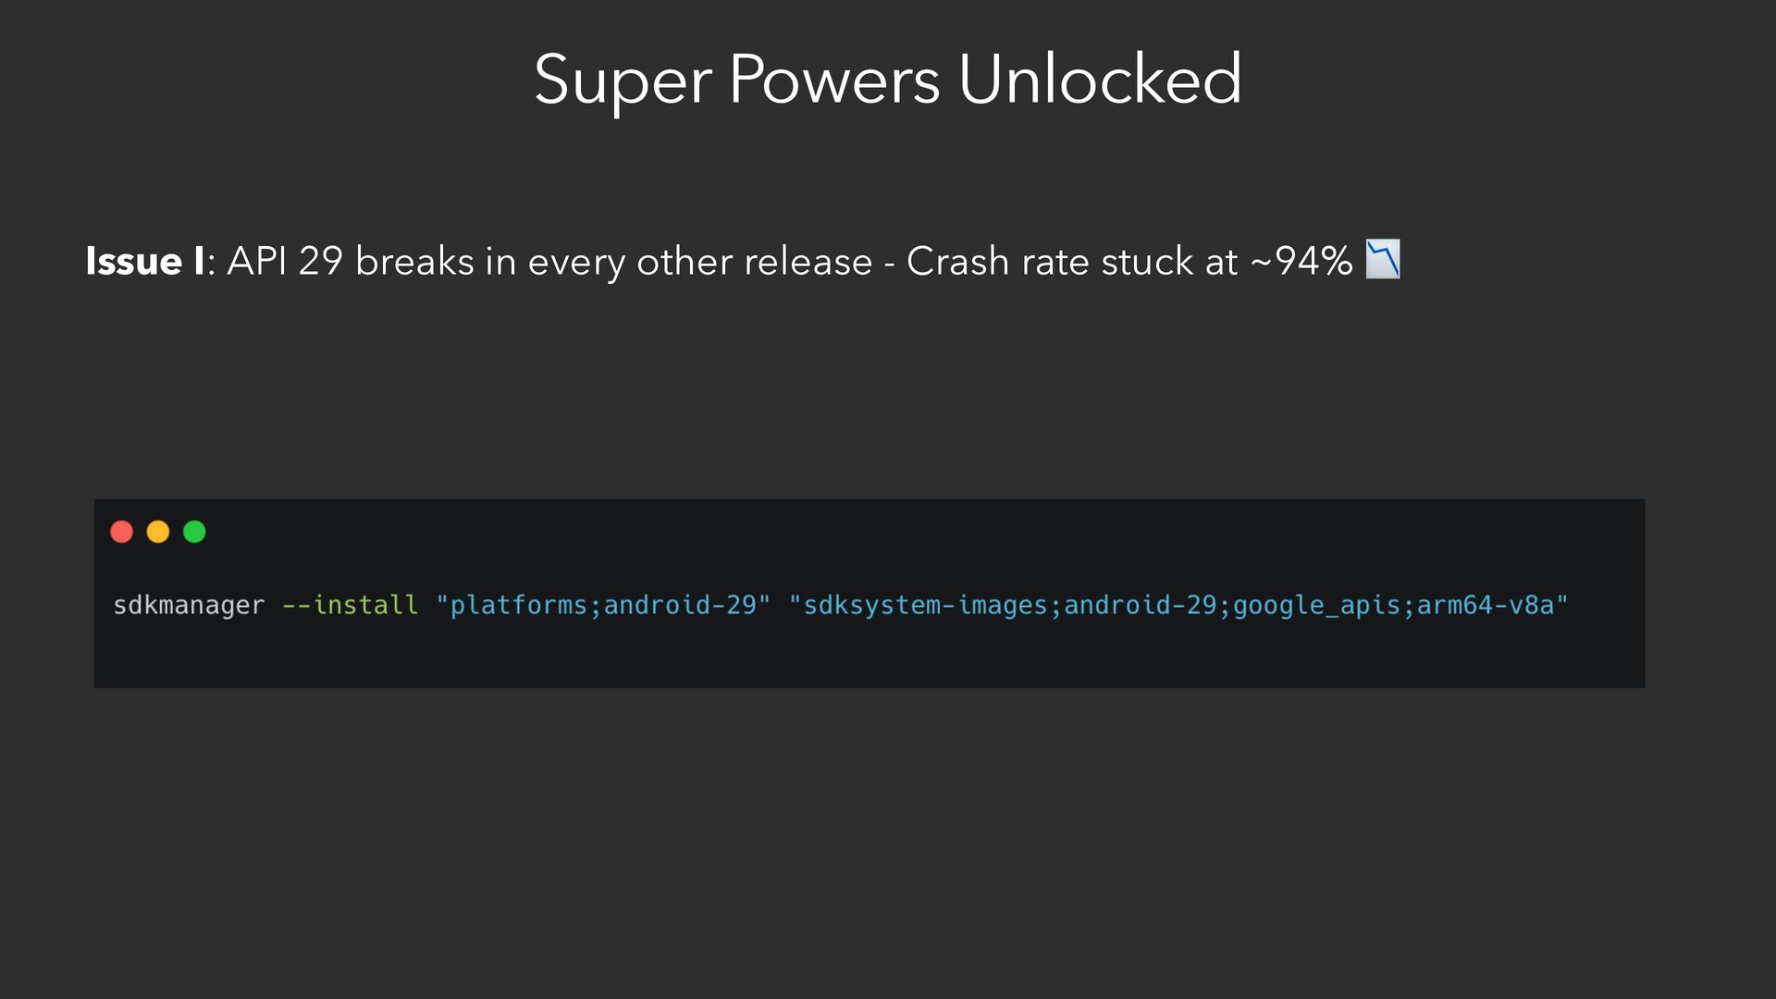Click the green dot in code window
The image size is (1776, 999).
(194, 532)
